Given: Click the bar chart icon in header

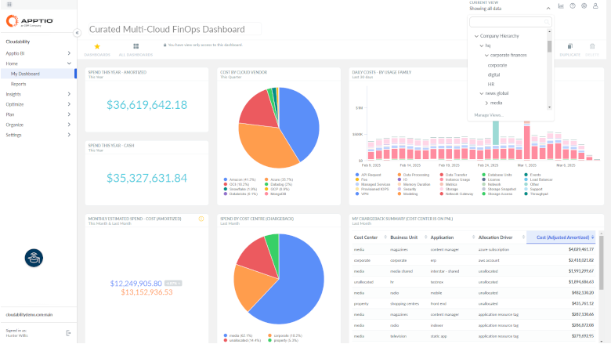Looking at the screenshot, I should tap(561, 6).
